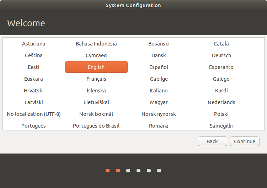Select Português do Brasil language

click(96, 126)
